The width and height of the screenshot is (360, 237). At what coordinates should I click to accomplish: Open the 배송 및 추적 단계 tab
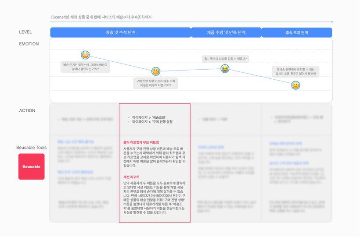coord(120,32)
